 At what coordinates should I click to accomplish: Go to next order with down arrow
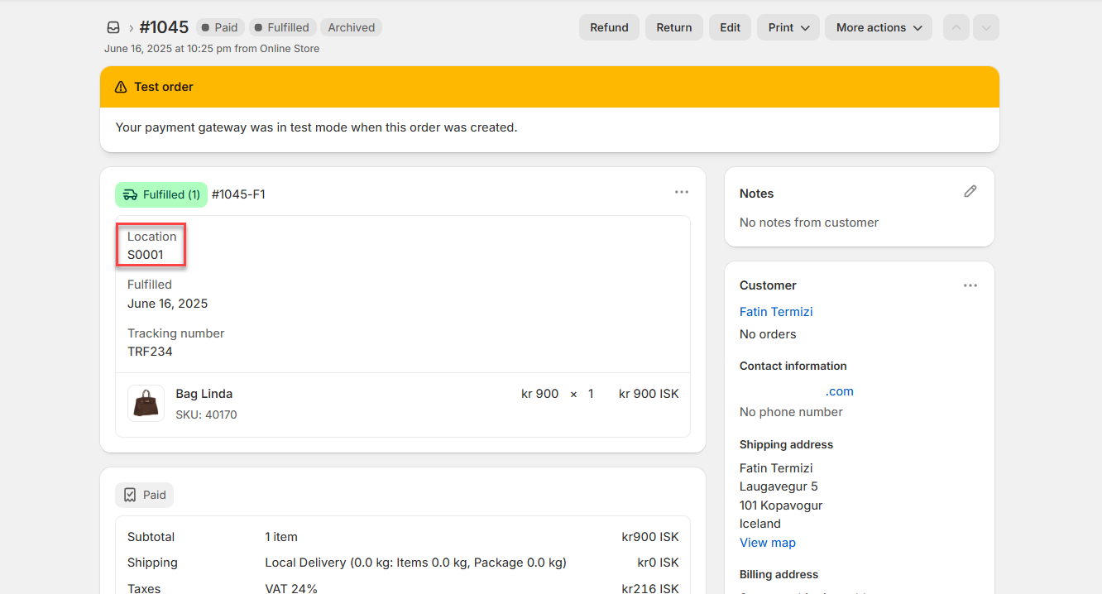coord(985,27)
